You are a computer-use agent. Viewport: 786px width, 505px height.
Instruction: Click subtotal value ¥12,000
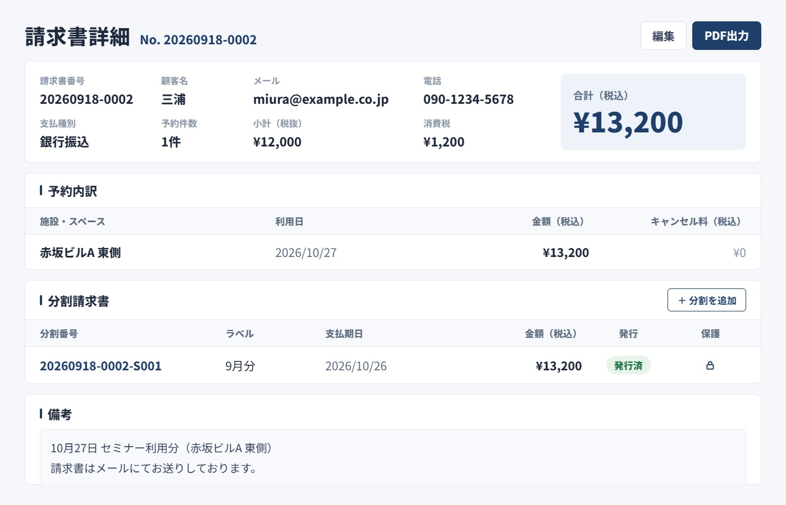(277, 142)
